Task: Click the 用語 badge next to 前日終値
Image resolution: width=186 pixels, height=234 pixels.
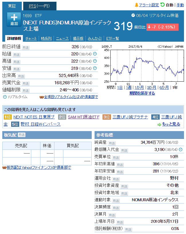Action: coord(26,47)
